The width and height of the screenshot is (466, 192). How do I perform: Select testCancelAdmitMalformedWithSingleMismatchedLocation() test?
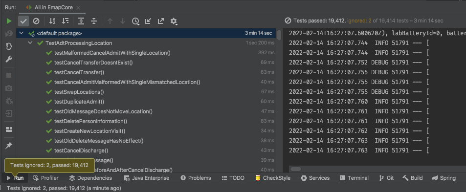click(x=146, y=82)
